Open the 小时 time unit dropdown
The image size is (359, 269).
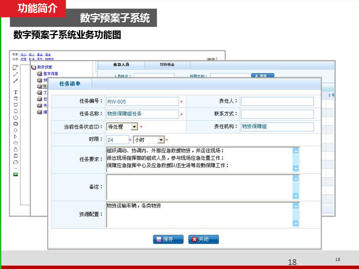coord(161,140)
